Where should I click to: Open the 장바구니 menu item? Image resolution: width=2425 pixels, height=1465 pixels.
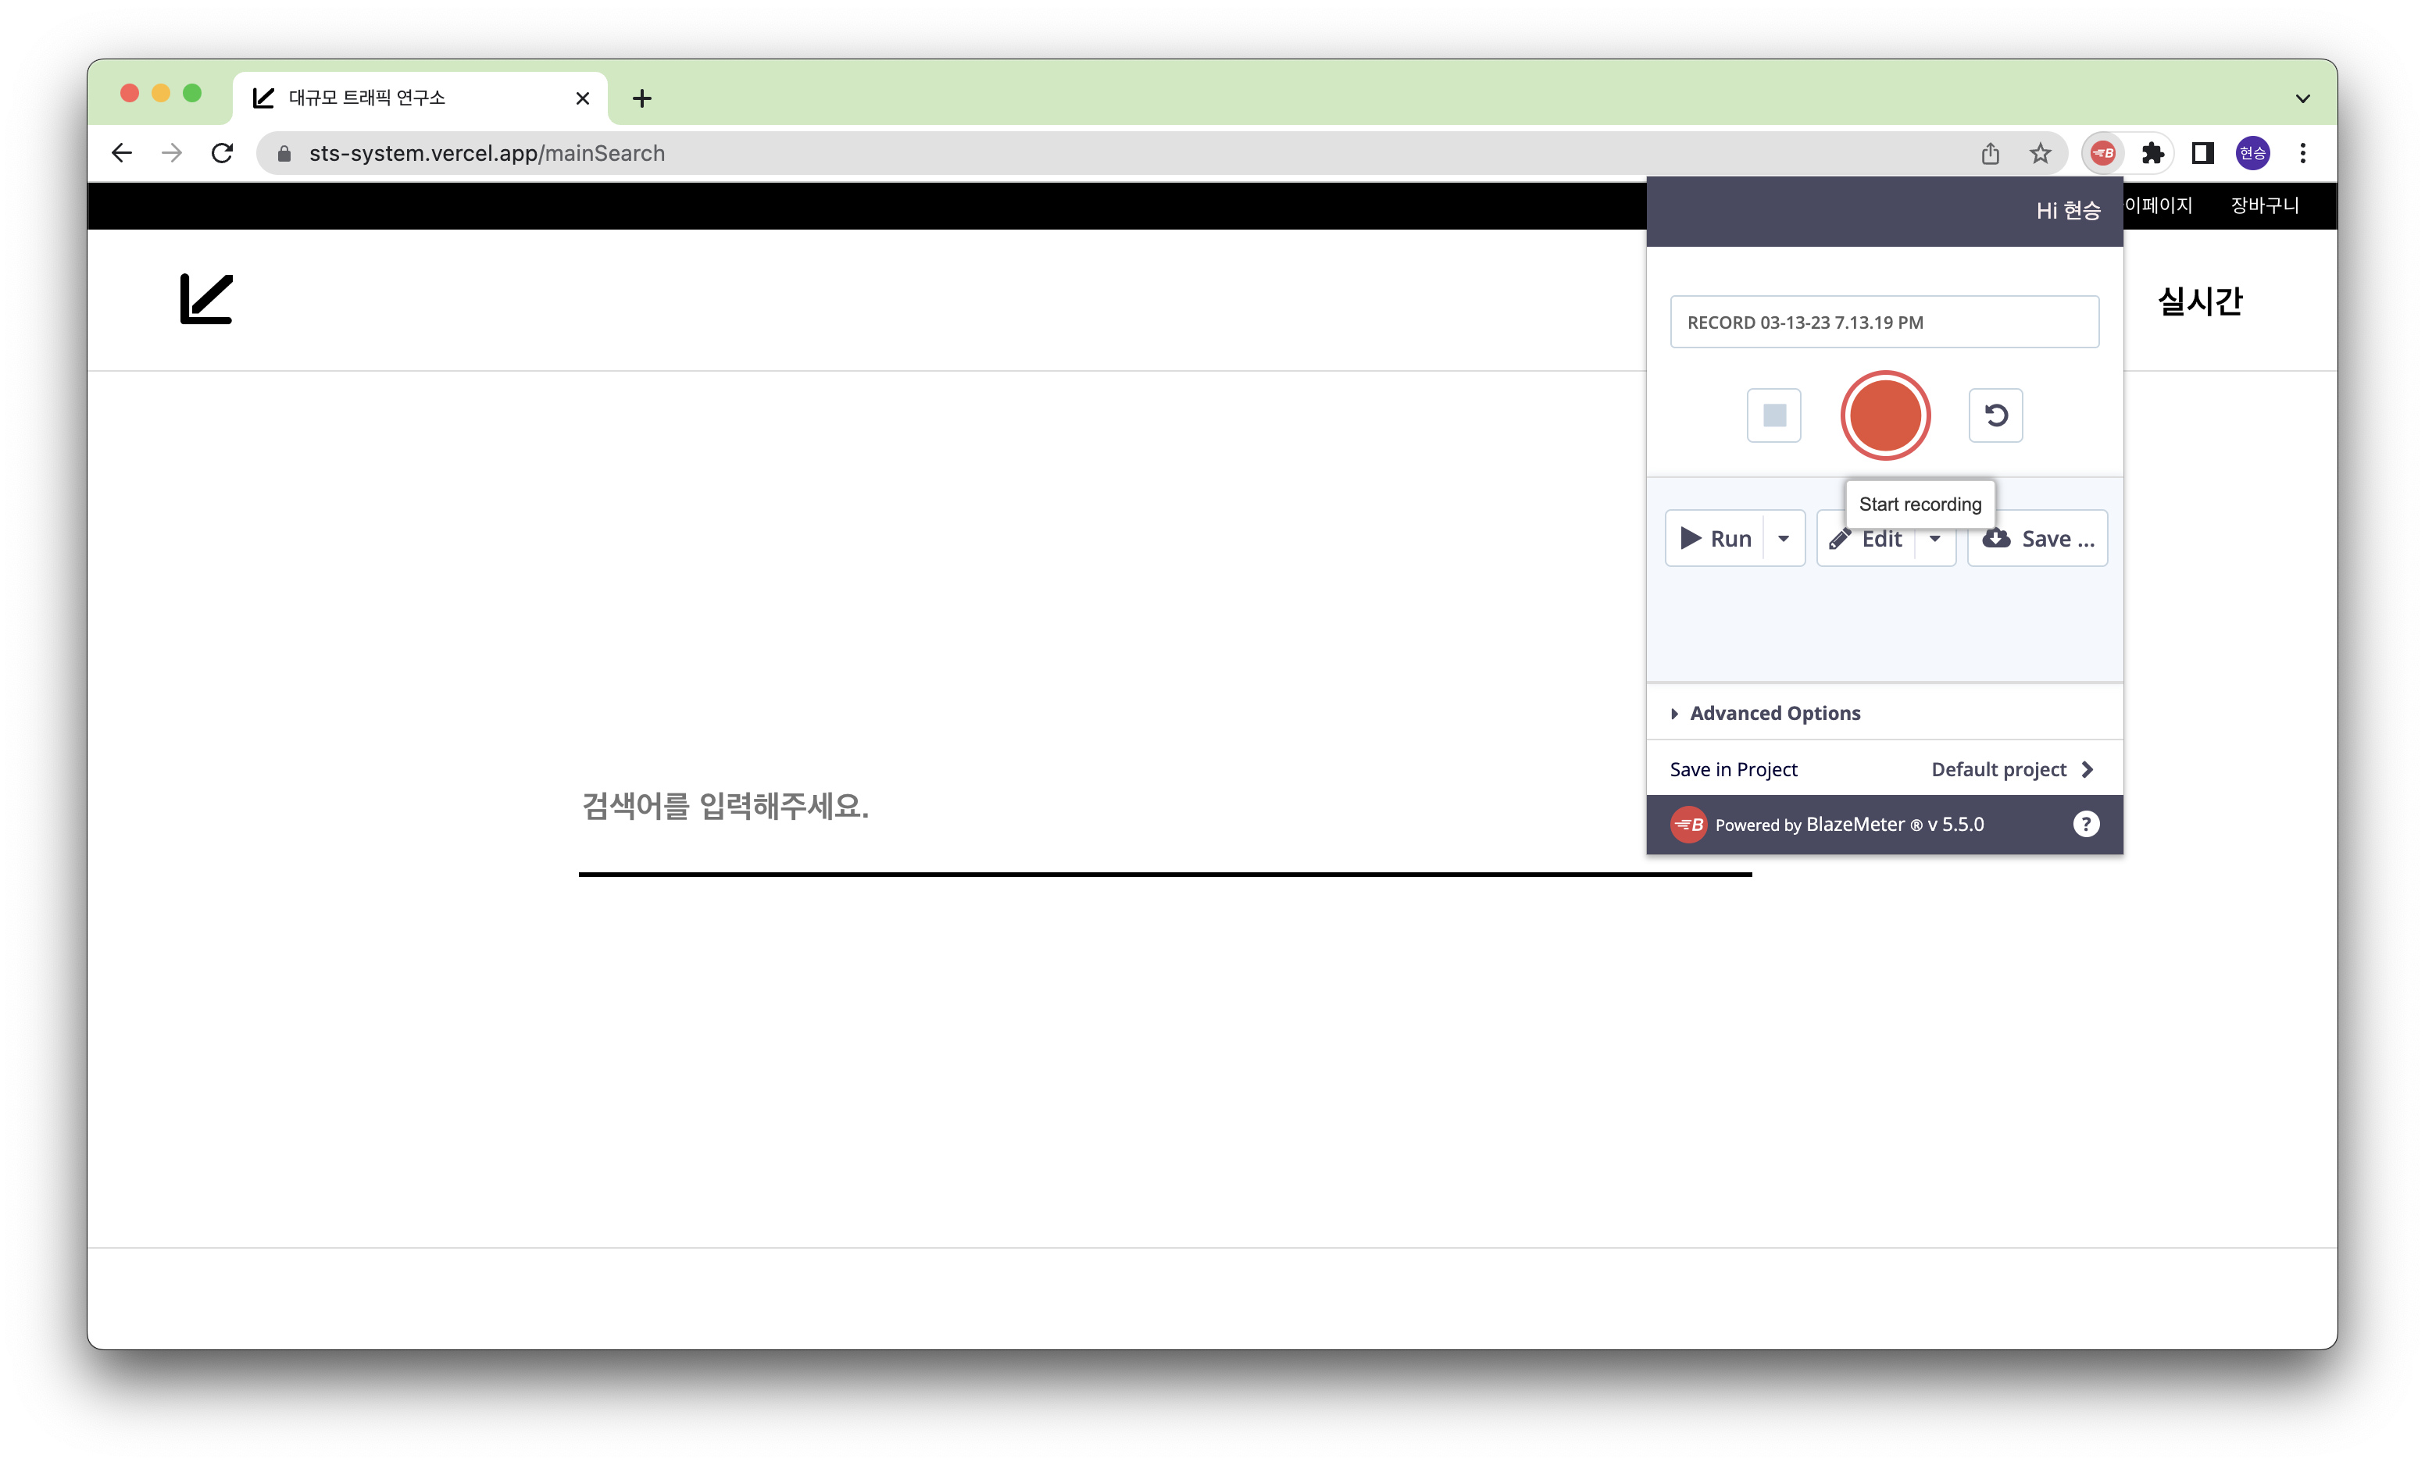(2263, 205)
